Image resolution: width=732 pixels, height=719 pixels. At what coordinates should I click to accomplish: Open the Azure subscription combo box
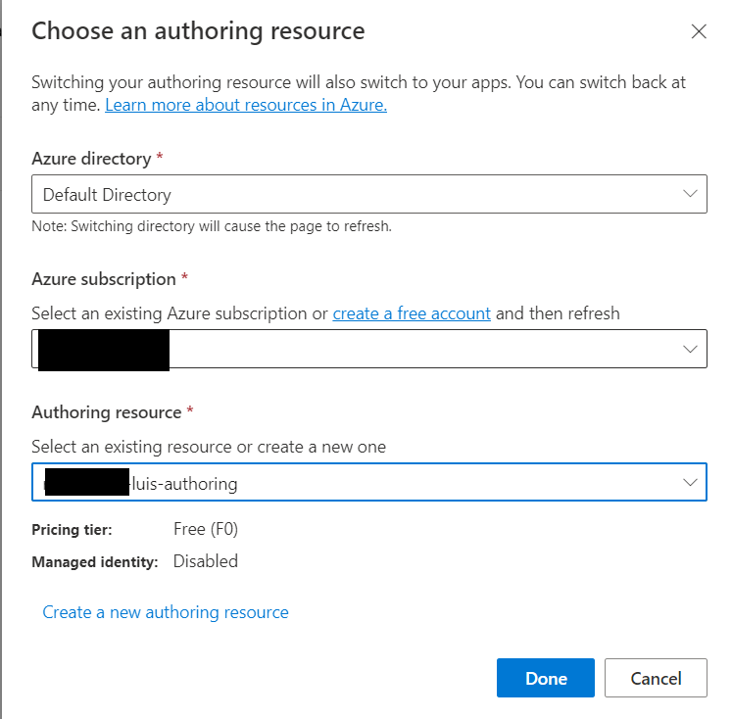tap(368, 349)
